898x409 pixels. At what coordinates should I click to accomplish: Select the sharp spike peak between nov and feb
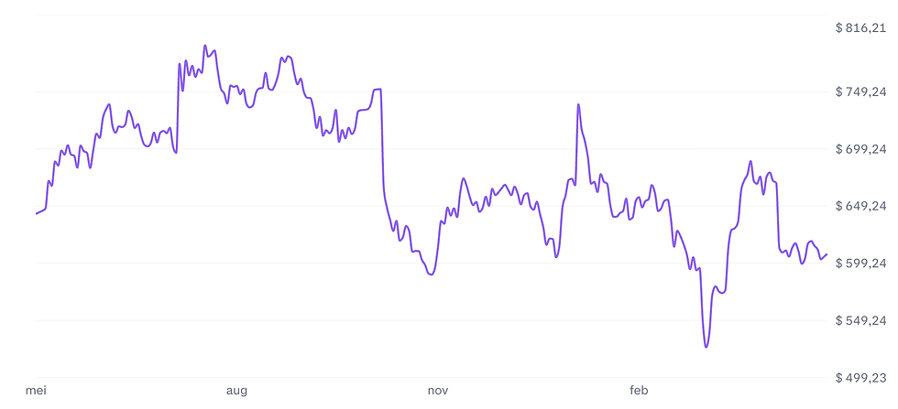[x=578, y=104]
